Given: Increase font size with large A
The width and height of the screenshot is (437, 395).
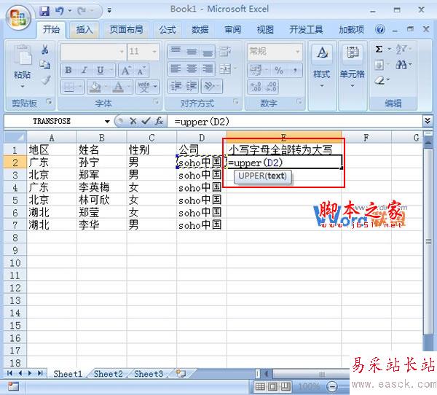Looking at the screenshot, I should [x=126, y=70].
